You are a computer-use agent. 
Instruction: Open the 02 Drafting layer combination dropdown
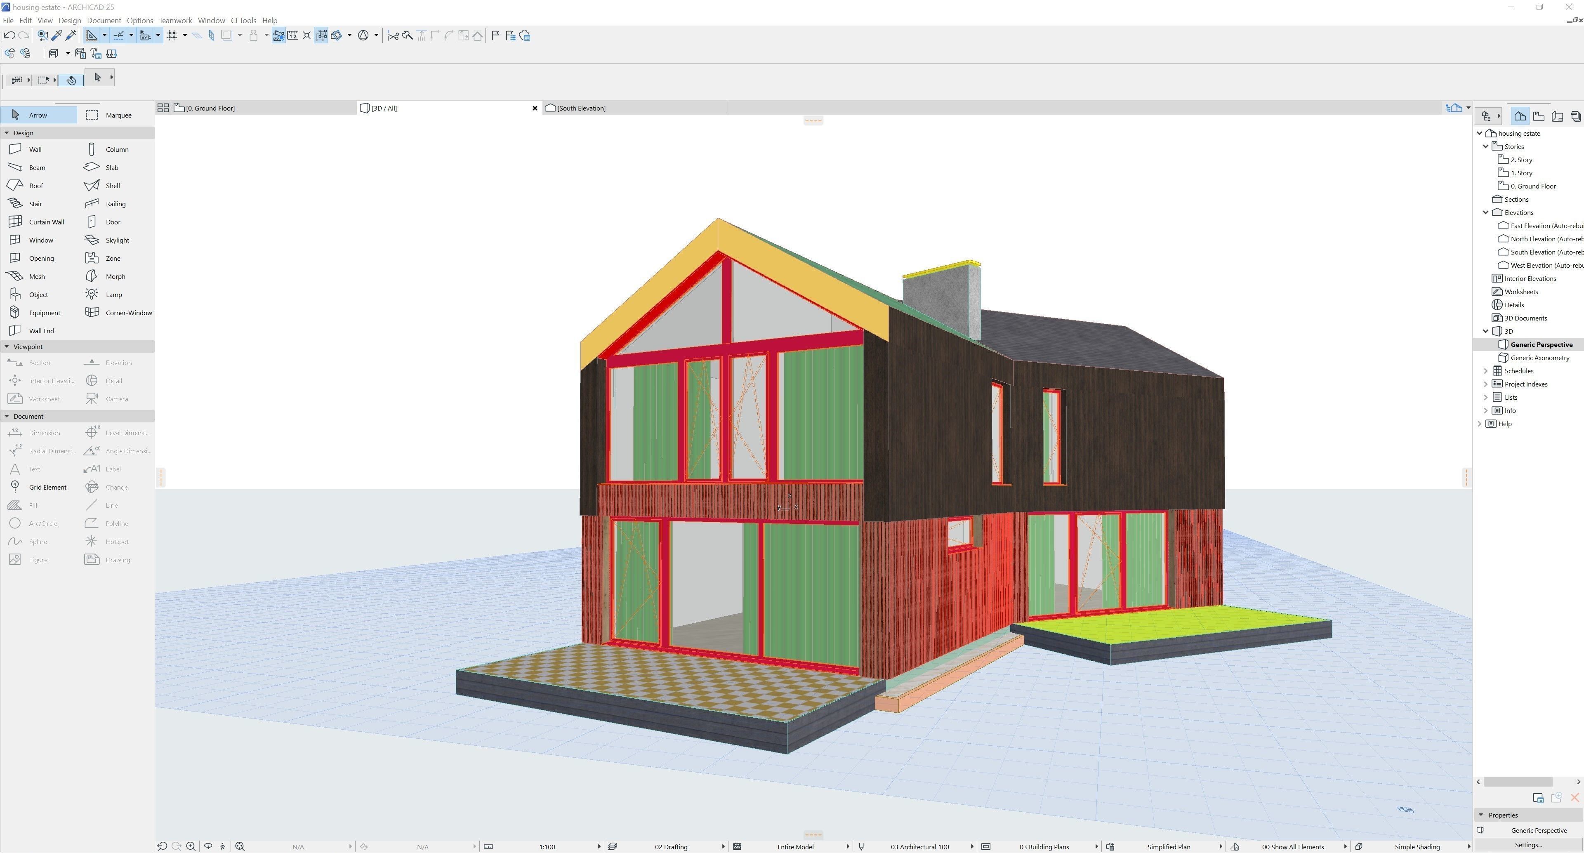667,847
